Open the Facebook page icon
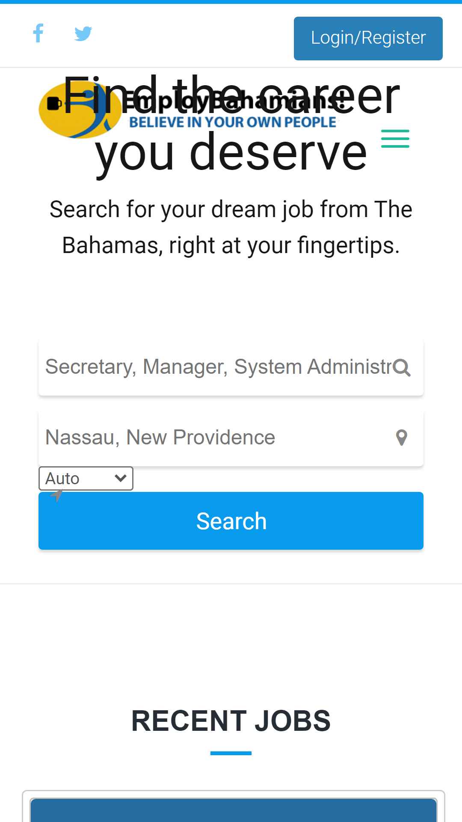This screenshot has width=462, height=822. click(x=38, y=33)
